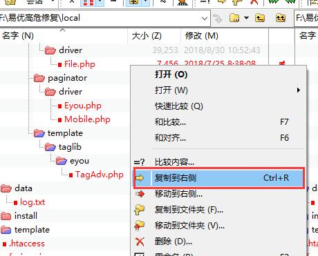Sort by 大小 (Z) column header
The height and width of the screenshot is (256, 318).
pyautogui.click(x=154, y=36)
